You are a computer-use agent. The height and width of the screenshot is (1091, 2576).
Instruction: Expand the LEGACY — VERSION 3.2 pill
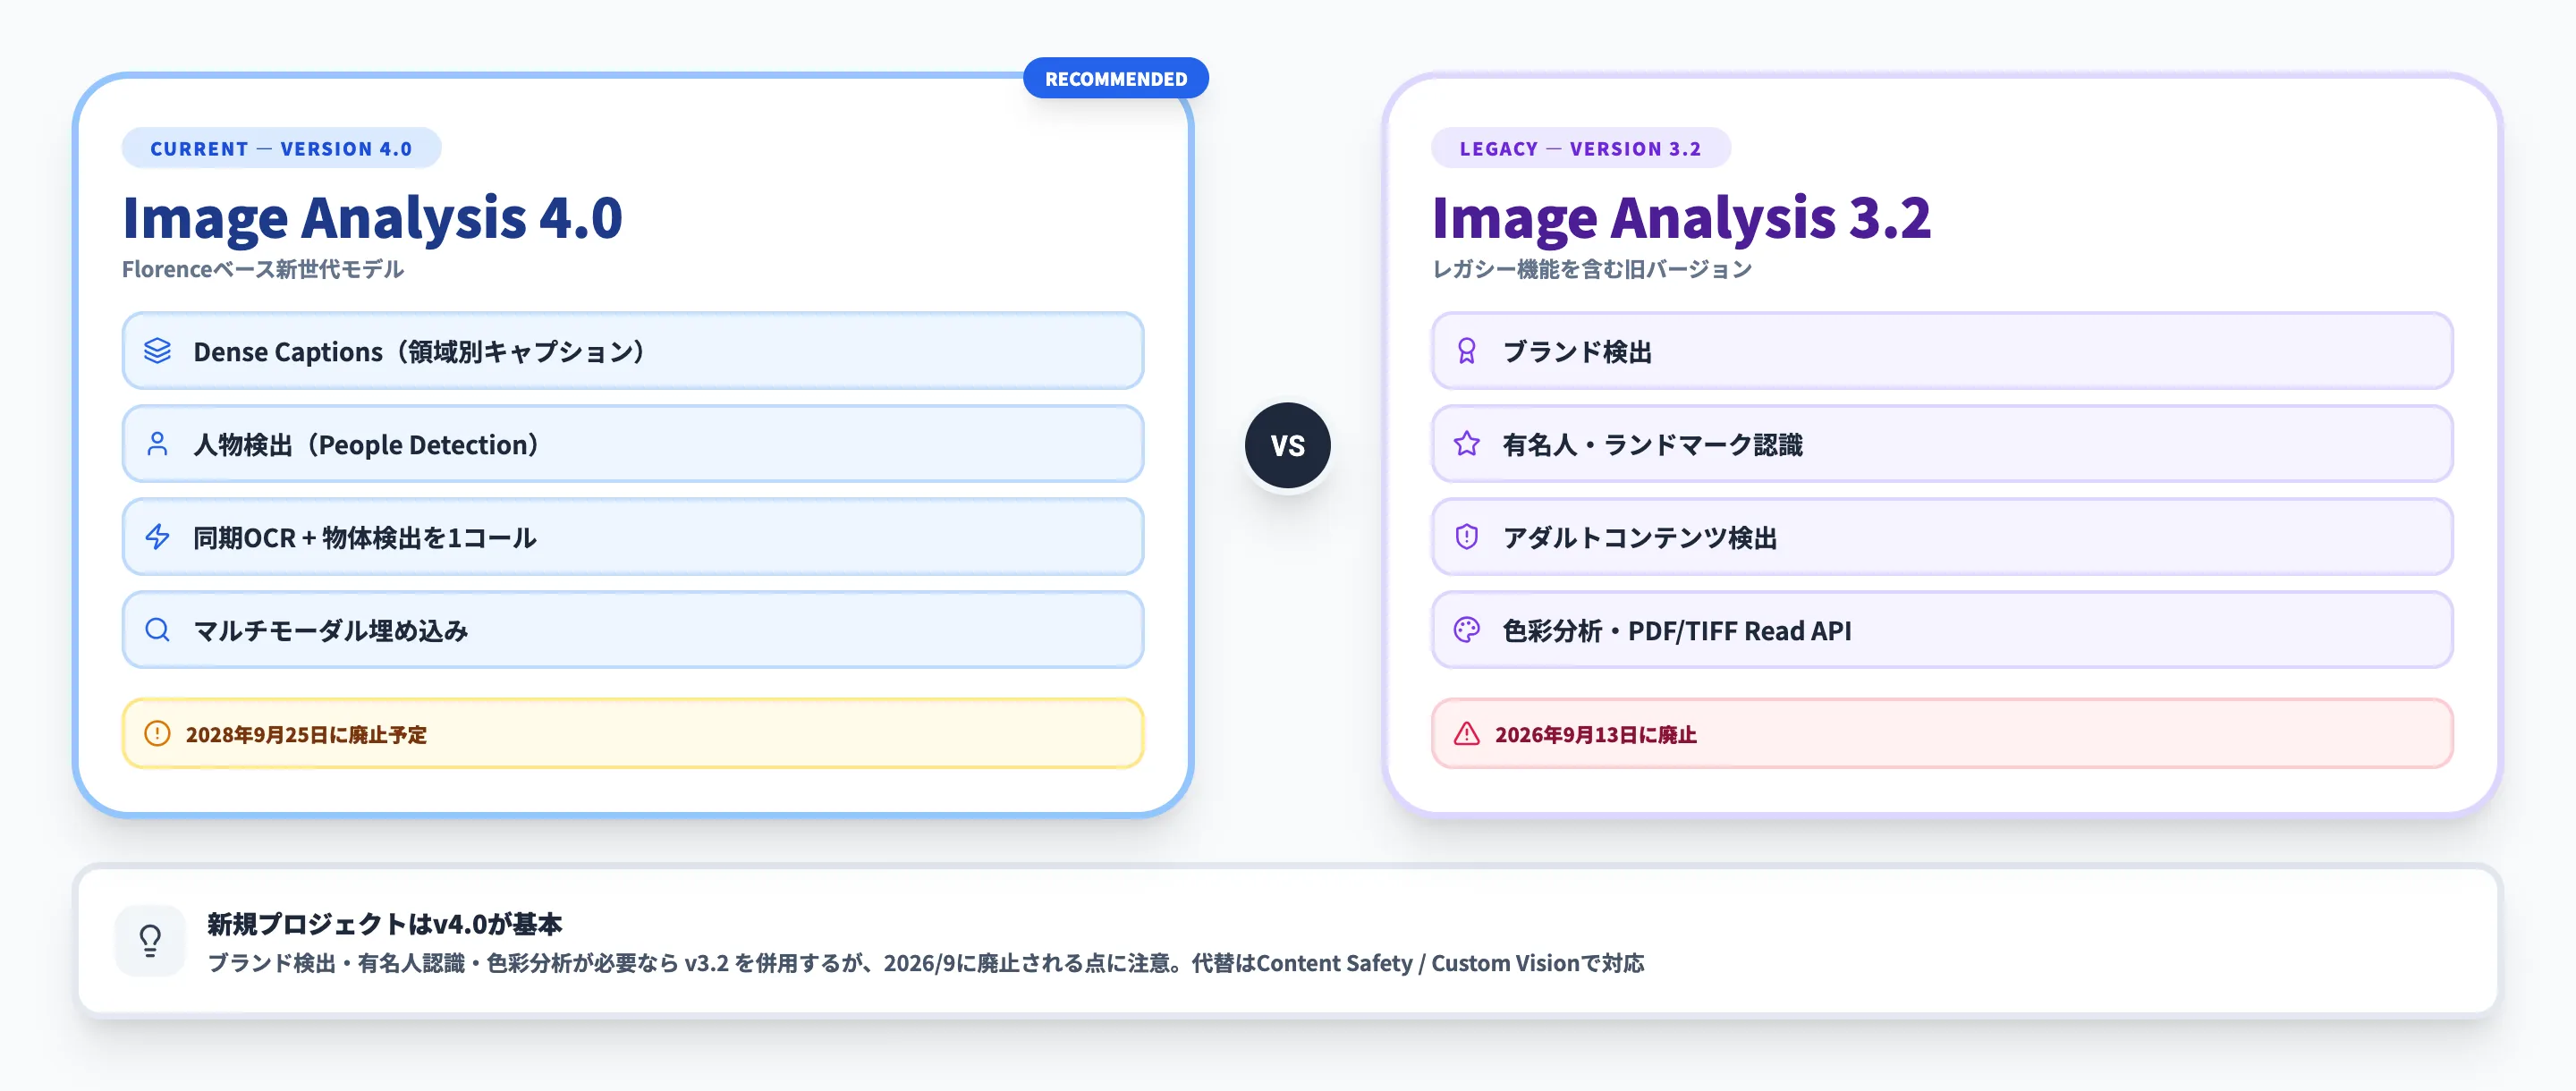(1580, 147)
